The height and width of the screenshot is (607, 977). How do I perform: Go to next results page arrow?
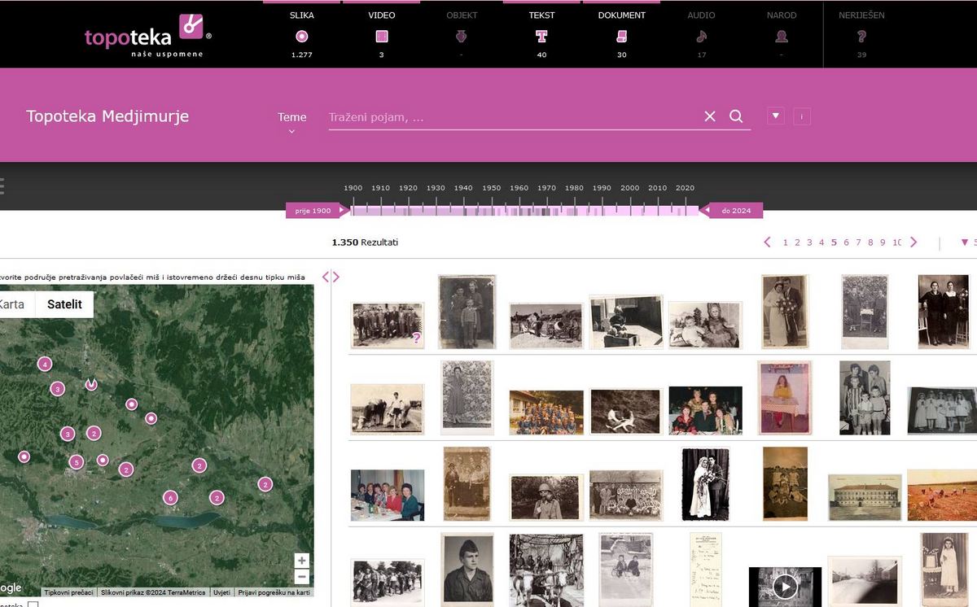coord(913,242)
